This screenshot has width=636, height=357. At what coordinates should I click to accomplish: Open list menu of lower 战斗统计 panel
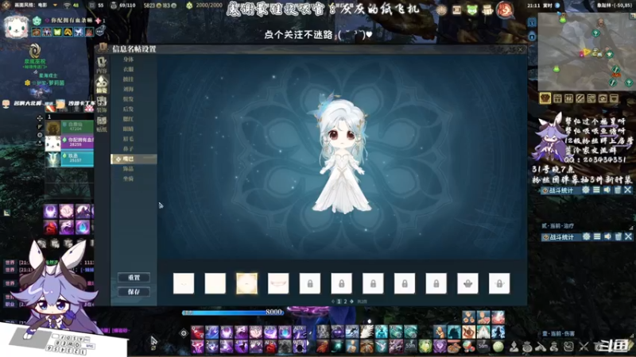click(x=597, y=236)
